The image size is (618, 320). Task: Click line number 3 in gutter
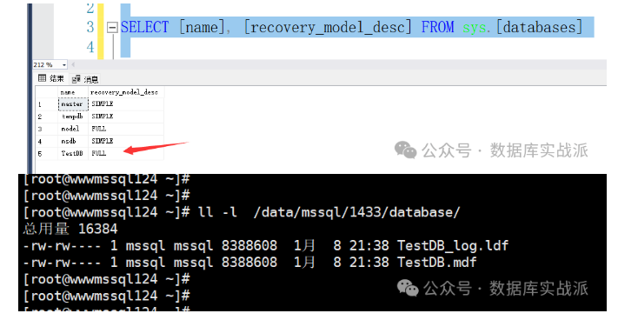tap(90, 27)
